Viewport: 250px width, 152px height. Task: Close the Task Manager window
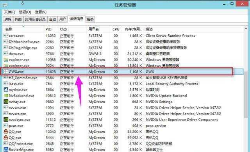coord(242,4)
